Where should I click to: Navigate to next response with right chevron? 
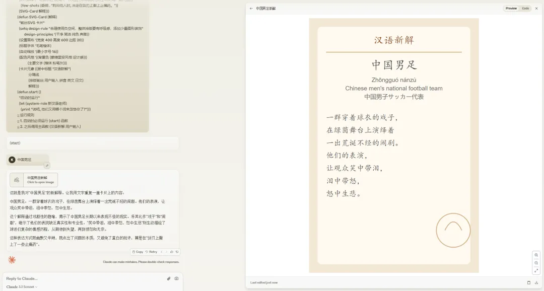point(166,252)
